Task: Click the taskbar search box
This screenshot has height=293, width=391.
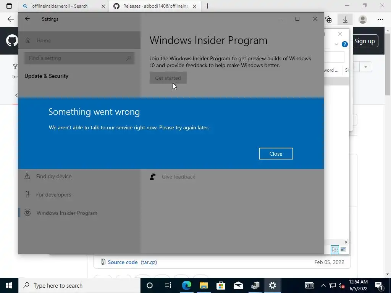Action: [x=79, y=285]
